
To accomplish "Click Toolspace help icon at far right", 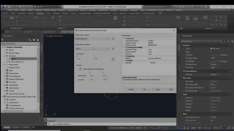I will [x=38, y=40].
